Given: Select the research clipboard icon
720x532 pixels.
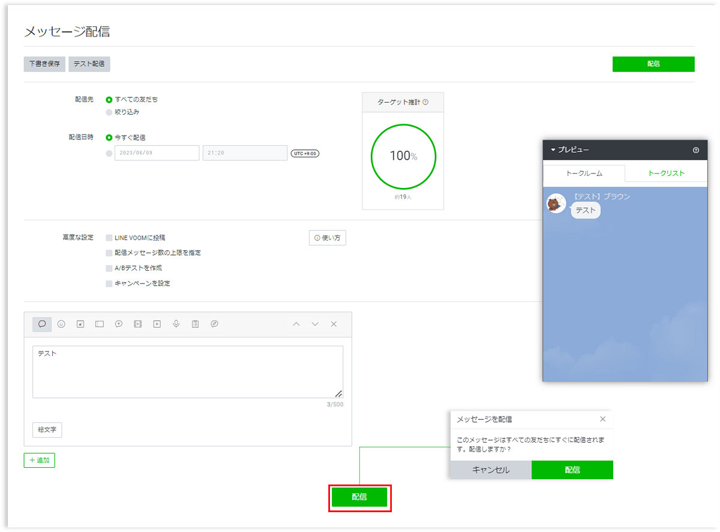Looking at the screenshot, I should pyautogui.click(x=195, y=324).
